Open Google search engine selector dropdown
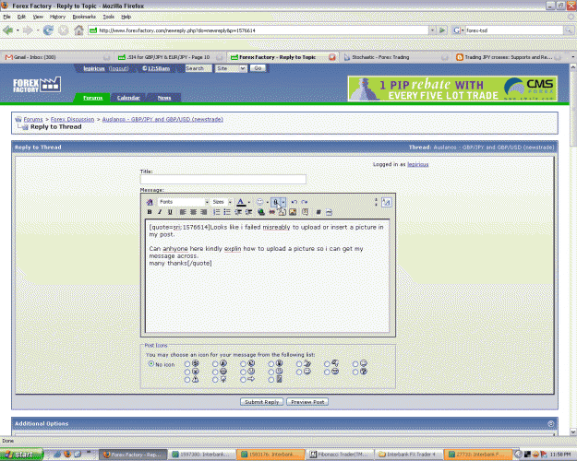Screen dimensions: 577x461 tap(458, 30)
